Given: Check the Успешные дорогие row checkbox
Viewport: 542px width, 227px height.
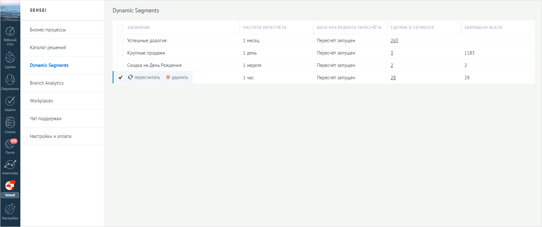Looking at the screenshot, I should click(120, 40).
